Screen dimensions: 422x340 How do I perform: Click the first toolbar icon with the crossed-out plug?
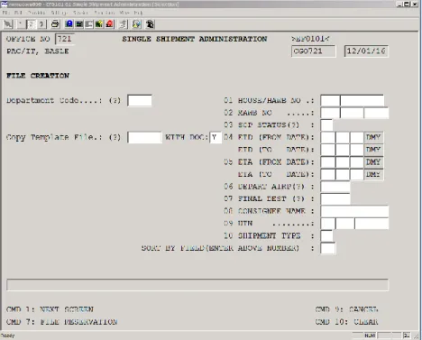tap(8, 24)
